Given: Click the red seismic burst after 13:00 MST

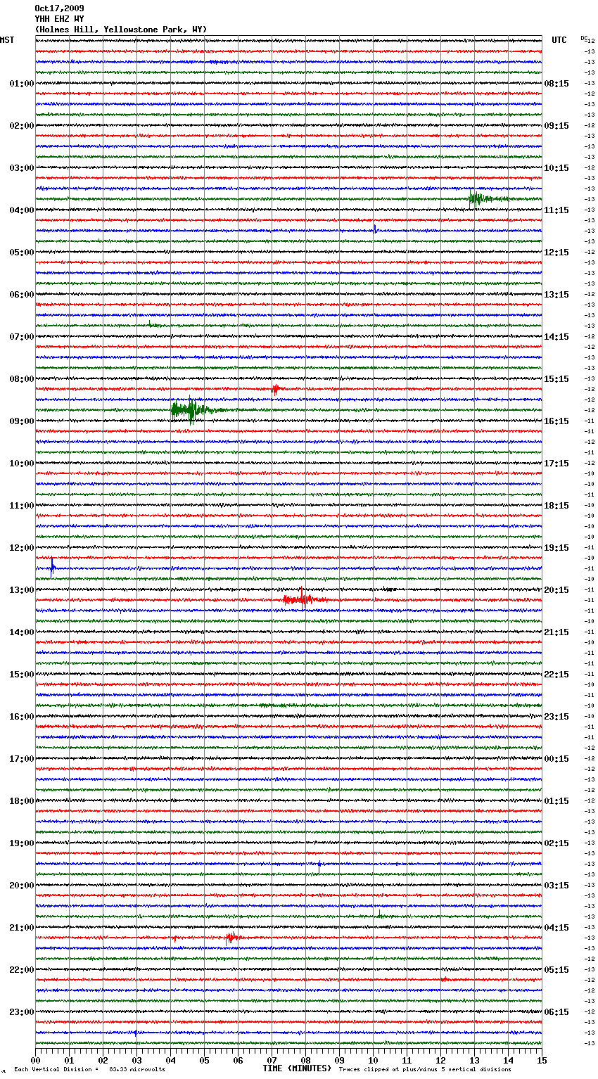Looking at the screenshot, I should click(304, 599).
